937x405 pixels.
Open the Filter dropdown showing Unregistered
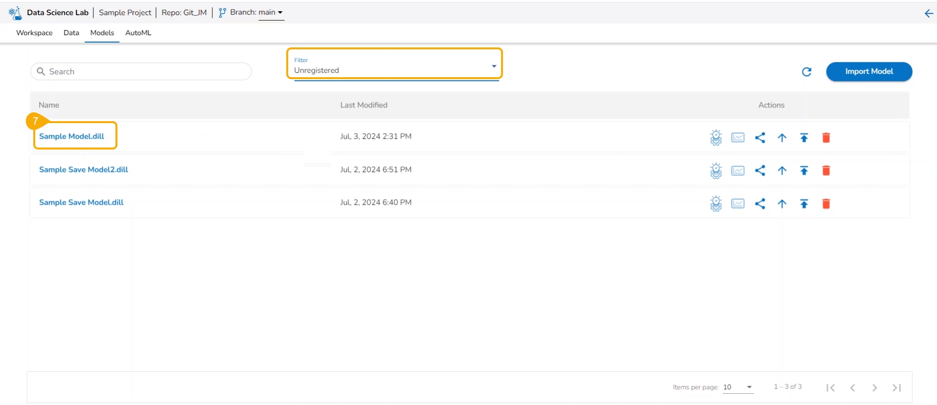(x=394, y=67)
